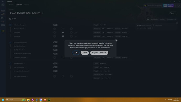Edit Infinite Patience Toggle hotkey NUMPAD 0
The width and height of the screenshot is (181, 102).
[103, 64]
